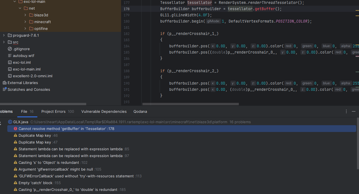This screenshot has height=194, width=359.
Task: Select statement lambda warning at line 97
Action: [182, 156]
